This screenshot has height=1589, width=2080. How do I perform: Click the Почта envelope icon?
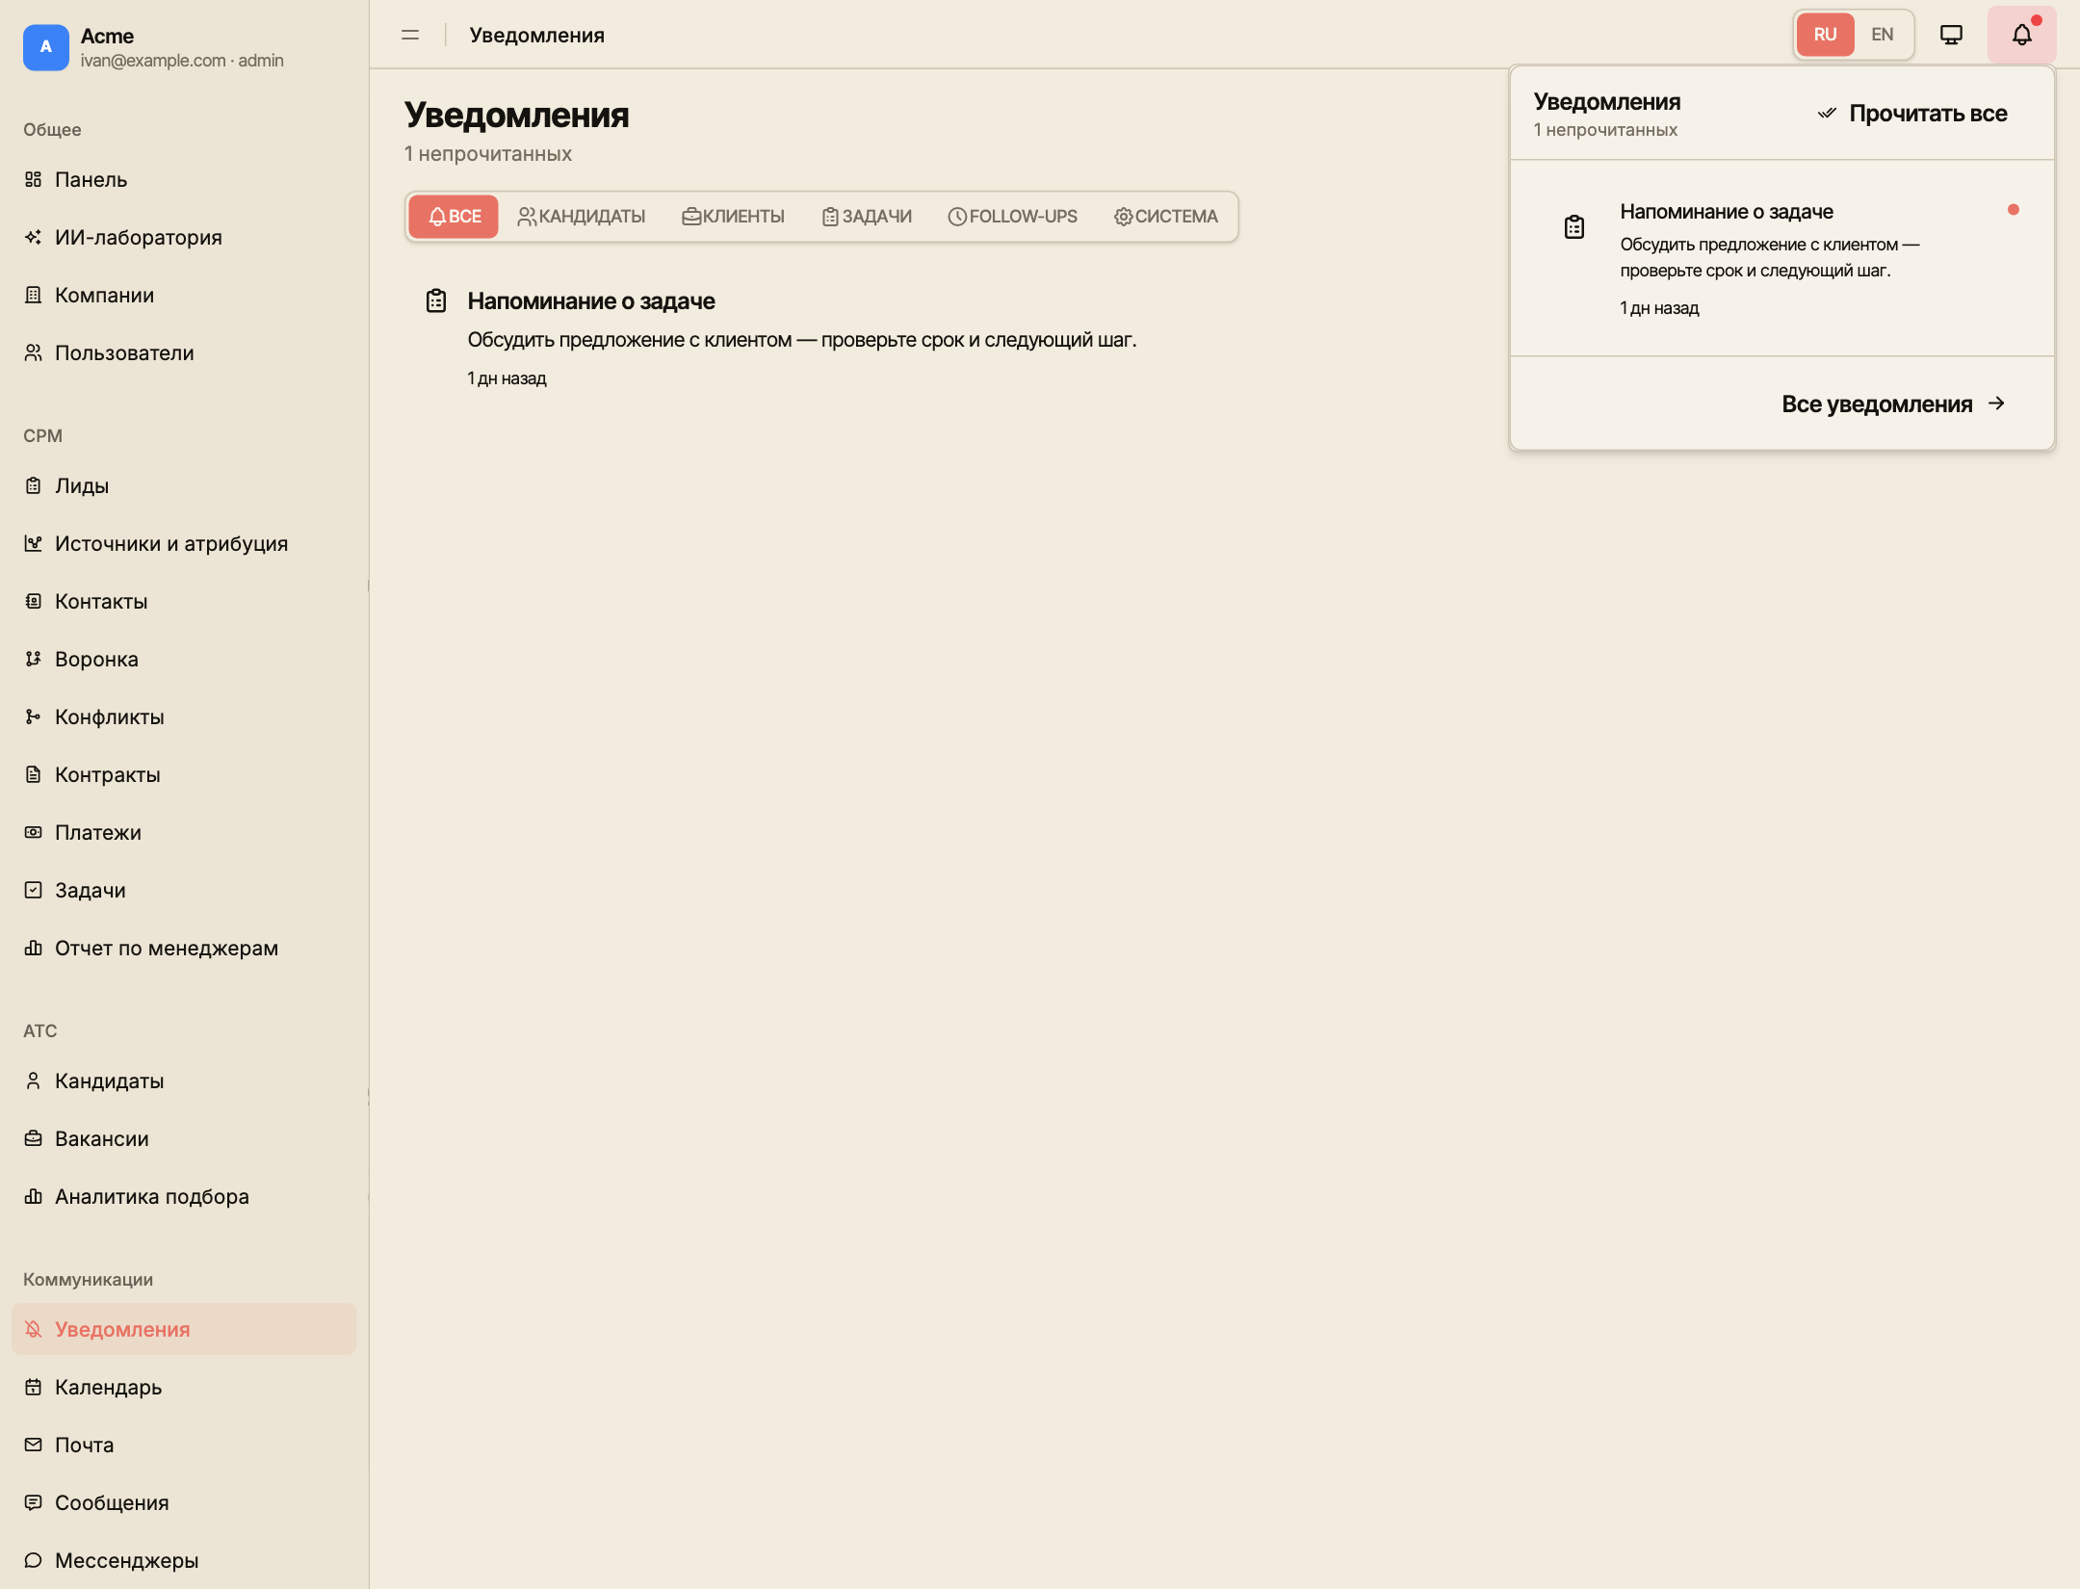click(34, 1445)
